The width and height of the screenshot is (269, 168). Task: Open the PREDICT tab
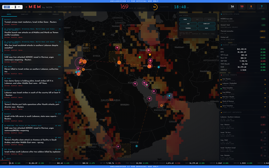pyautogui.click(x=56, y=14)
